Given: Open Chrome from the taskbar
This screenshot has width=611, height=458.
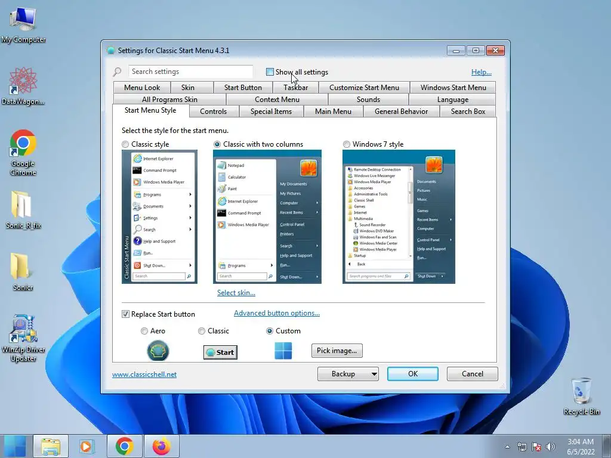Looking at the screenshot, I should 124,446.
